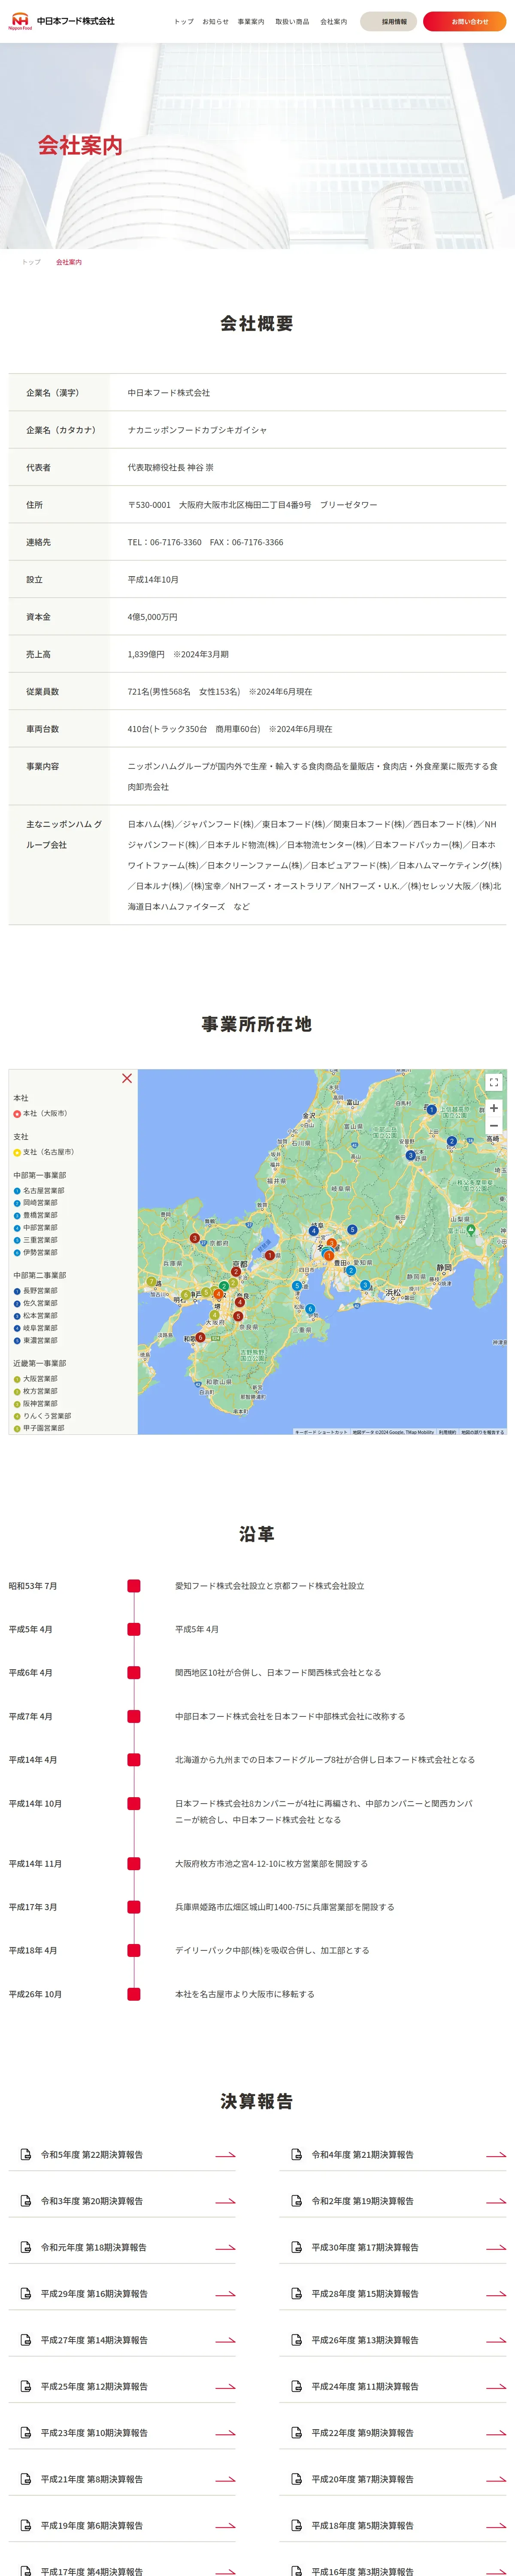This screenshot has width=515, height=2576.
Task: Select dark red marker 6 near Wakayama
Action: pyautogui.click(x=200, y=1337)
